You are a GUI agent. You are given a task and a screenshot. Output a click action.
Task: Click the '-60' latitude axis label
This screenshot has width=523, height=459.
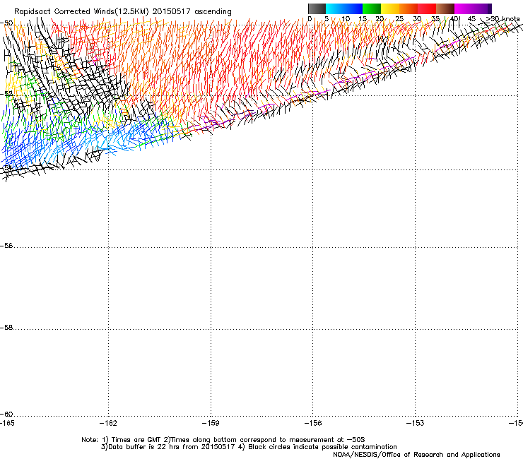click(6, 414)
